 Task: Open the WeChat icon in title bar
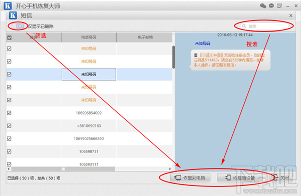pyautogui.click(x=263, y=5)
